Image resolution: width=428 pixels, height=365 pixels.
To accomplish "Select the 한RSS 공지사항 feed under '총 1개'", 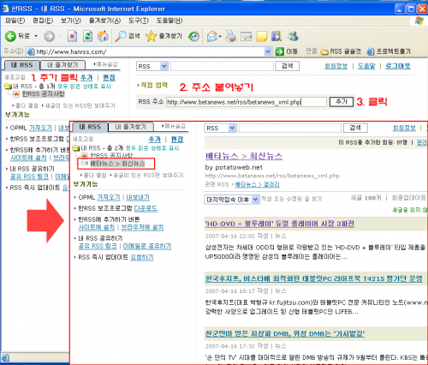I will pos(44,94).
